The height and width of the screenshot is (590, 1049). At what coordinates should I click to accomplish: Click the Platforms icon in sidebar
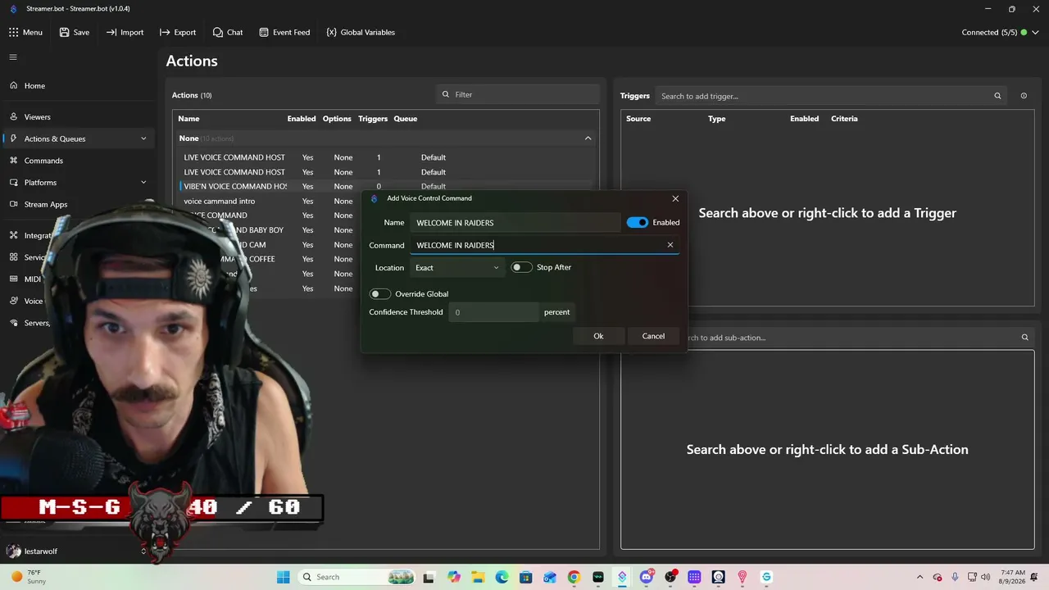click(x=13, y=182)
